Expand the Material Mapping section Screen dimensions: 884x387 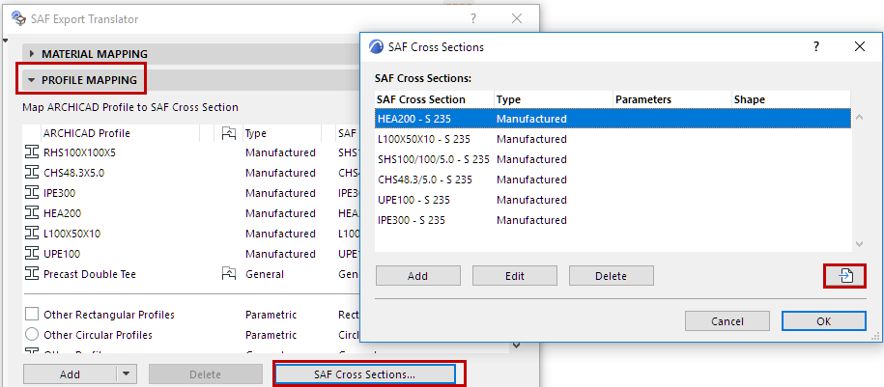(32, 54)
